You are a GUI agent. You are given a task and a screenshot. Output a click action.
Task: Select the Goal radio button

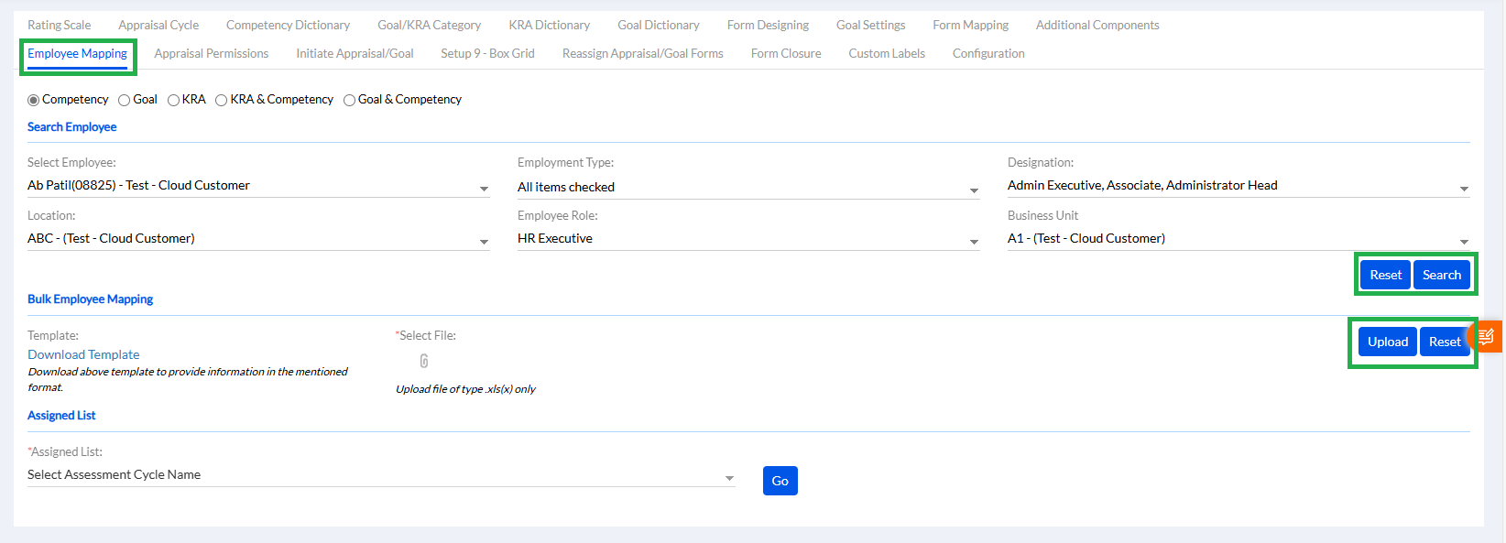(x=125, y=100)
